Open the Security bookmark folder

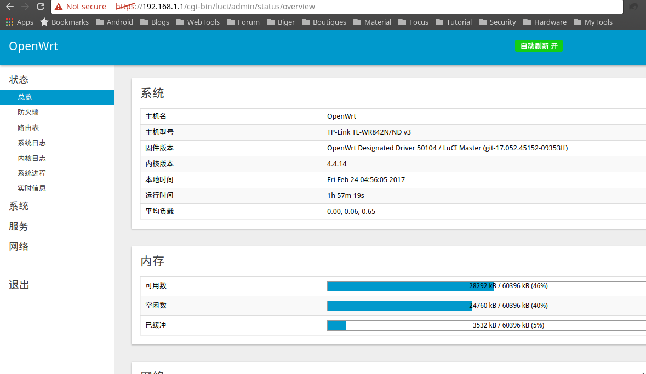tap(497, 22)
